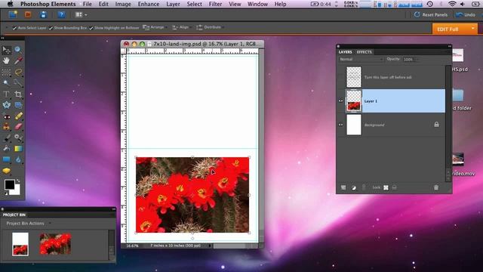The width and height of the screenshot is (483, 272).
Task: Open the status bar info arrow
Action: (210, 246)
